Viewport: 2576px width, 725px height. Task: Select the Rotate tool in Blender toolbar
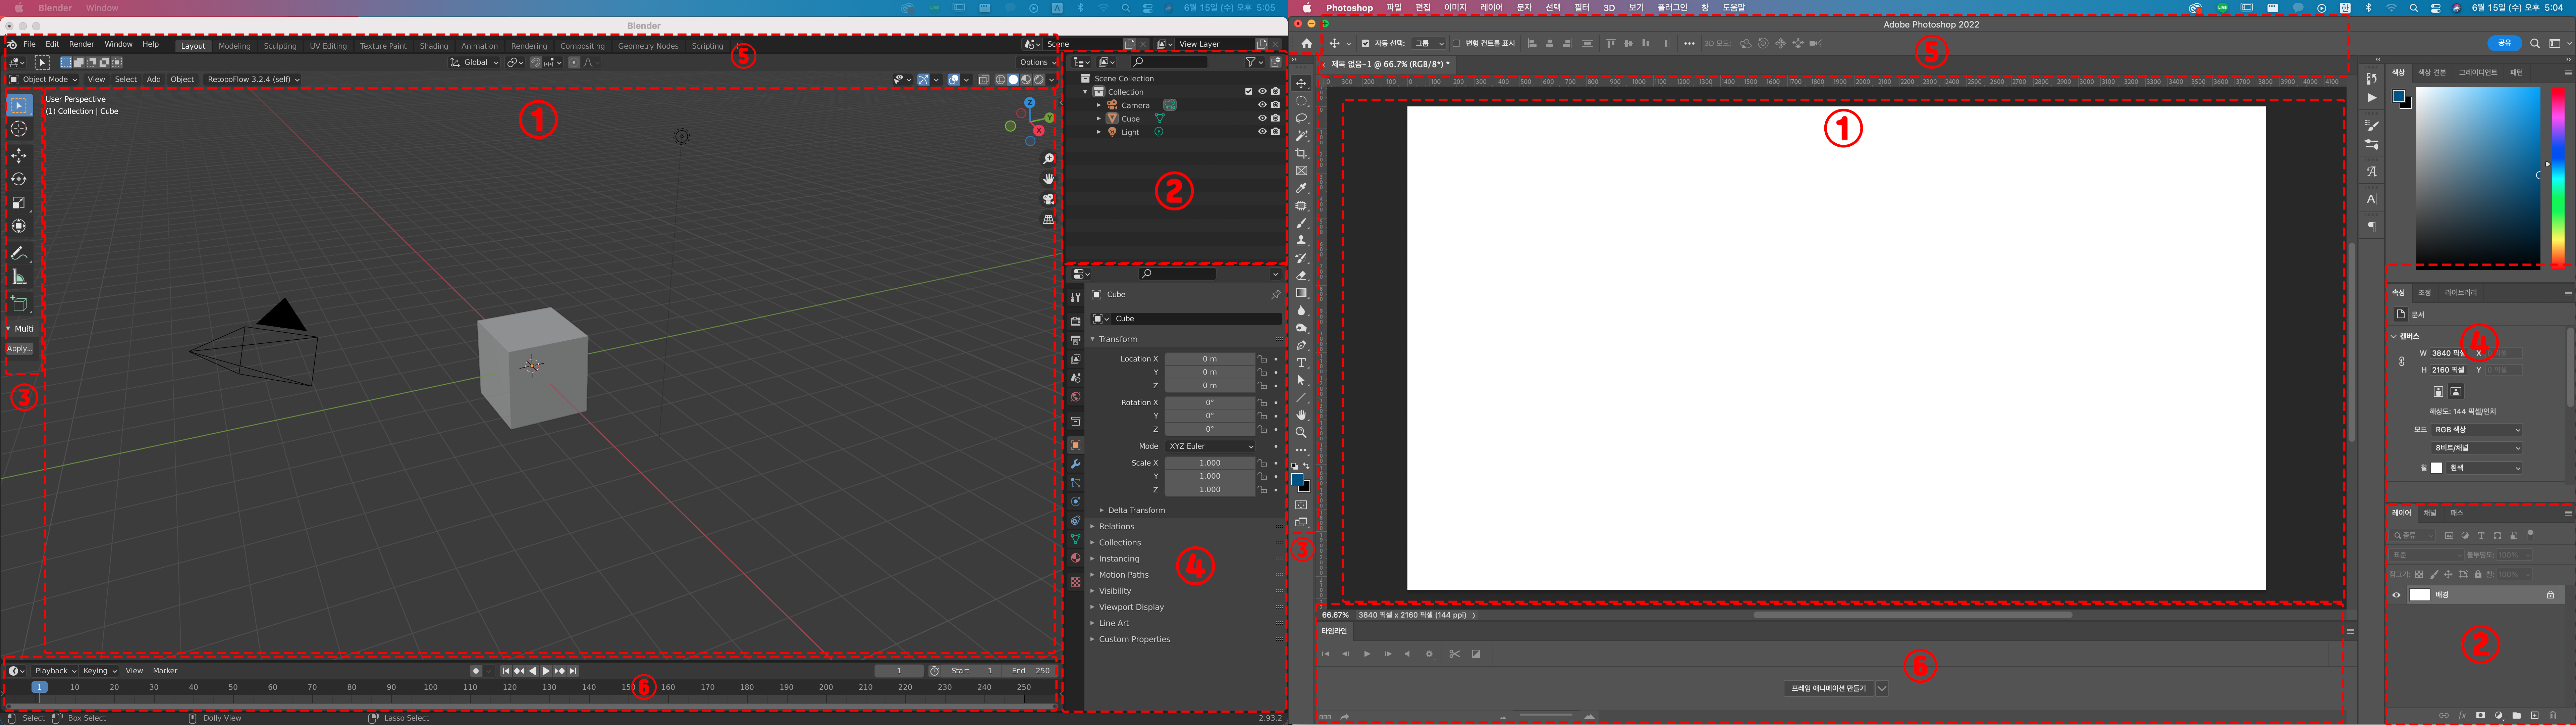(x=19, y=179)
